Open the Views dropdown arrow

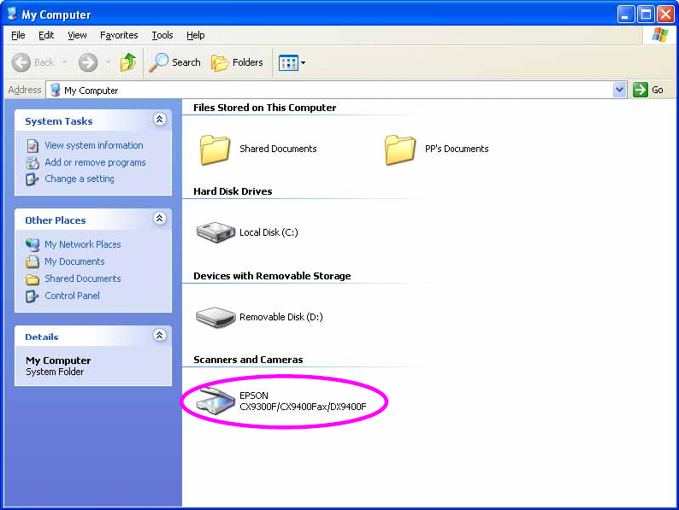click(x=303, y=62)
